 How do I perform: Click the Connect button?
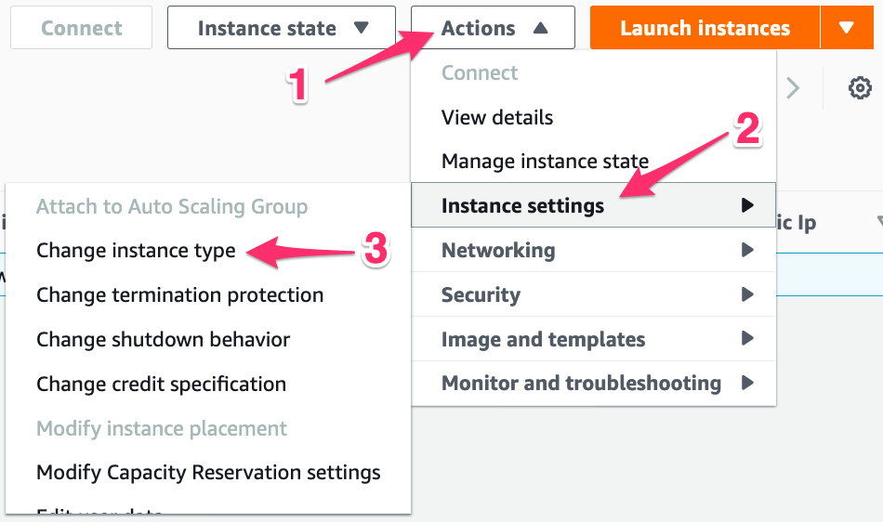83,28
